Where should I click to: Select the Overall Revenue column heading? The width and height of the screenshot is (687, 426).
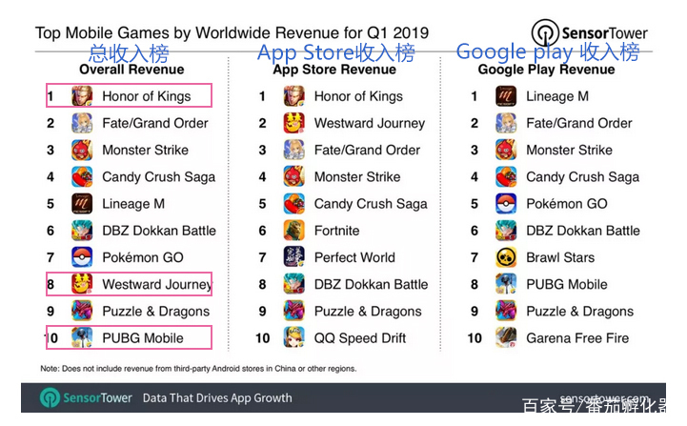(x=131, y=70)
